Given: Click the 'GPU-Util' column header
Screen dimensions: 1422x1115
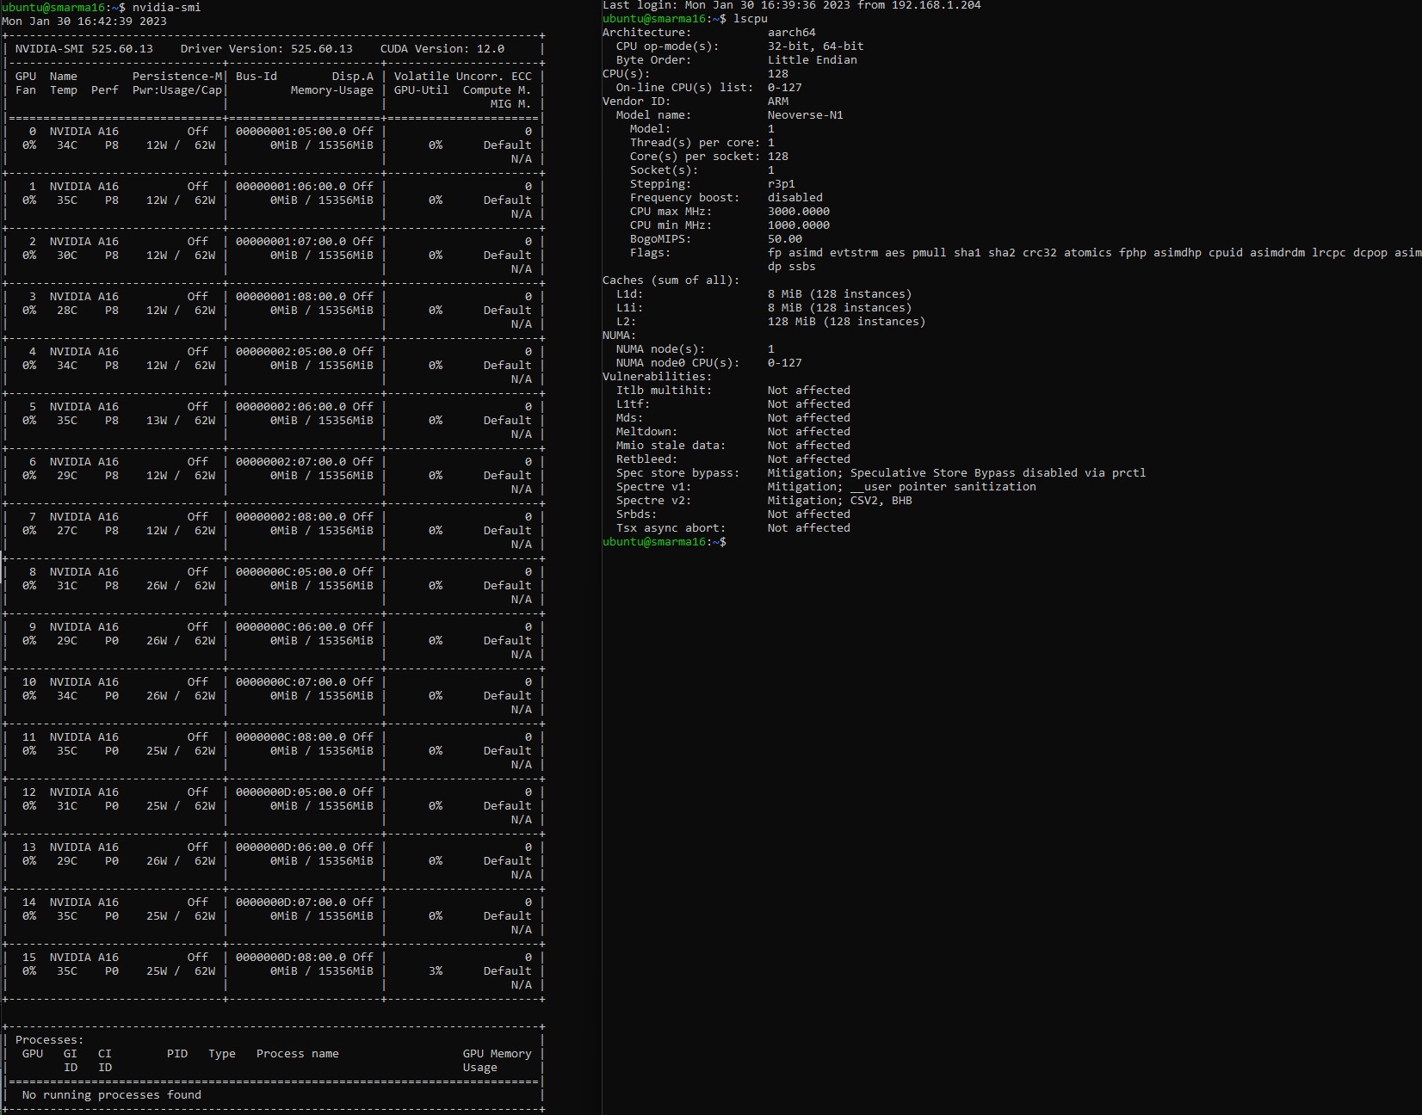Looking at the screenshot, I should pos(422,89).
